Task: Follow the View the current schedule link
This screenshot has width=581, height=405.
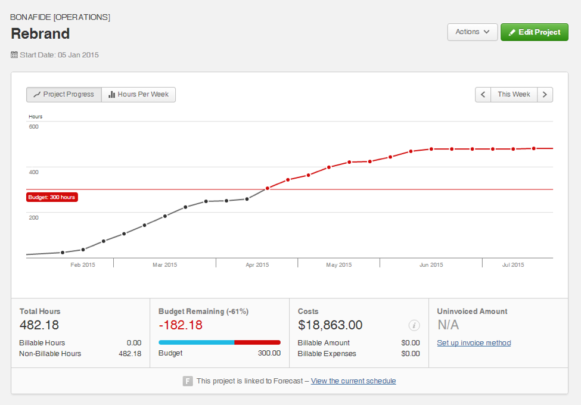Action: [353, 381]
